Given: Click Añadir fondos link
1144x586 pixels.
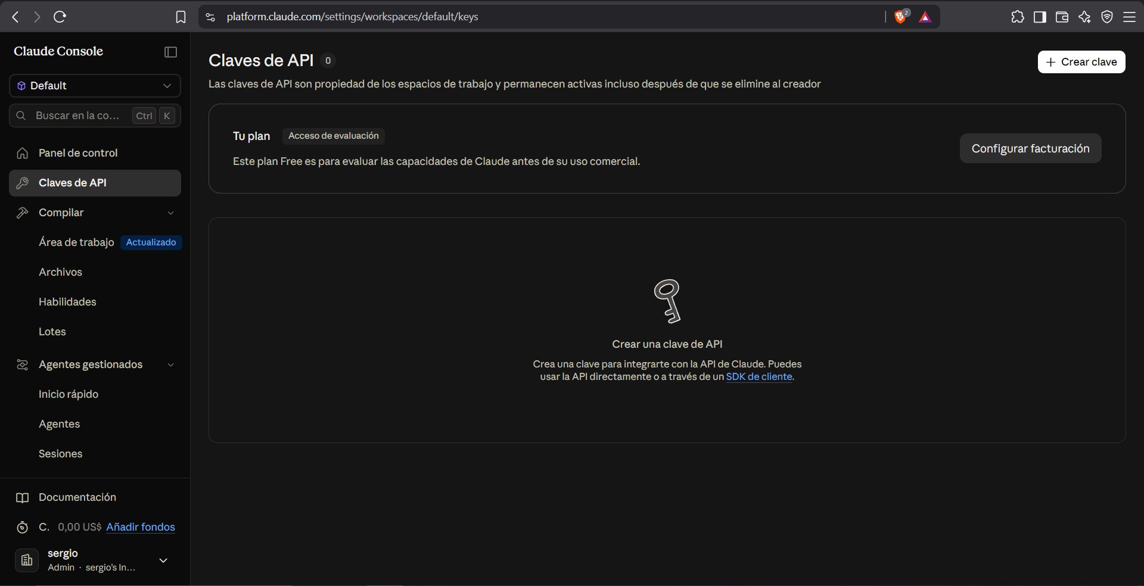Looking at the screenshot, I should [141, 527].
